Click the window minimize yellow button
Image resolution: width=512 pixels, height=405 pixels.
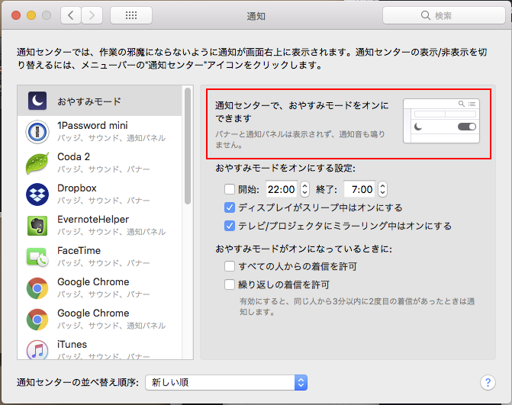[31, 15]
